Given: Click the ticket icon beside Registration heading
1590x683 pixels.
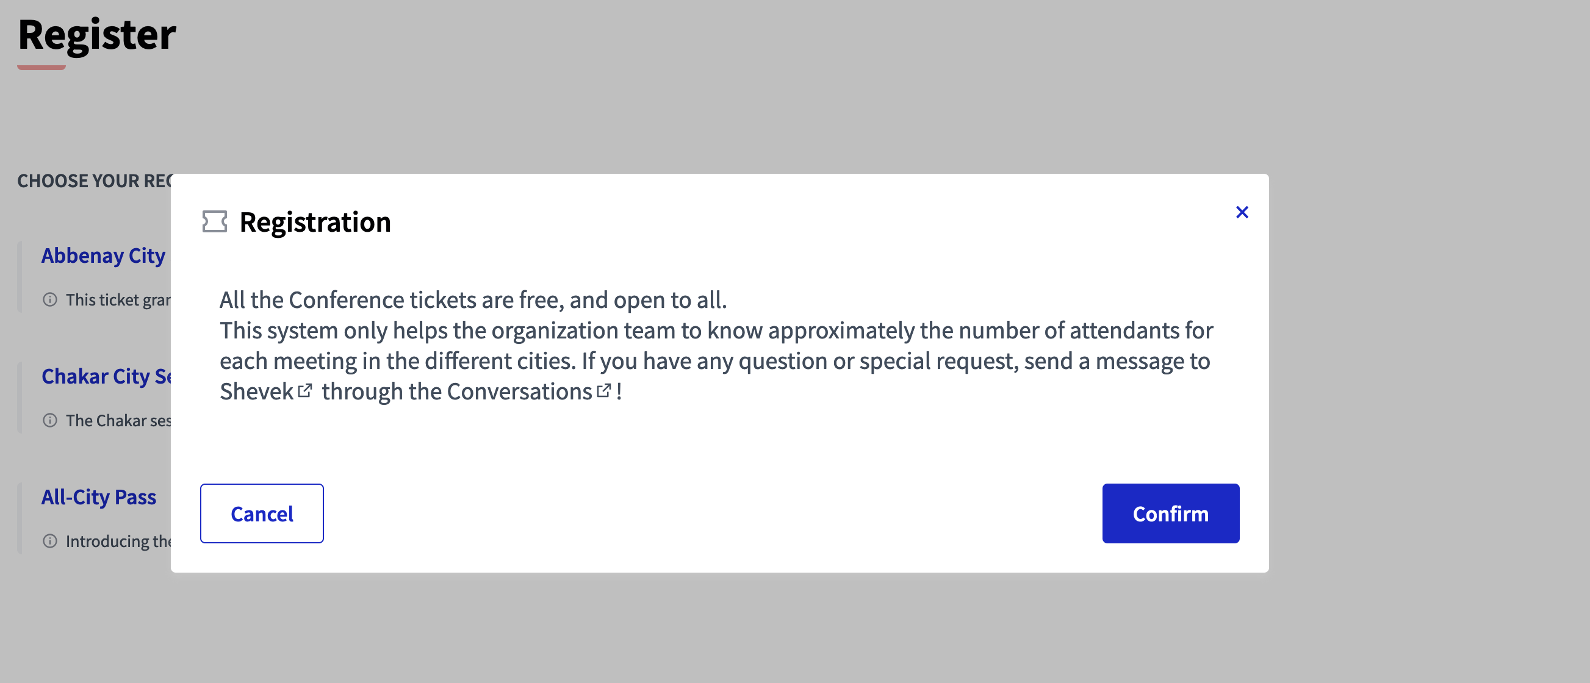Looking at the screenshot, I should tap(215, 221).
